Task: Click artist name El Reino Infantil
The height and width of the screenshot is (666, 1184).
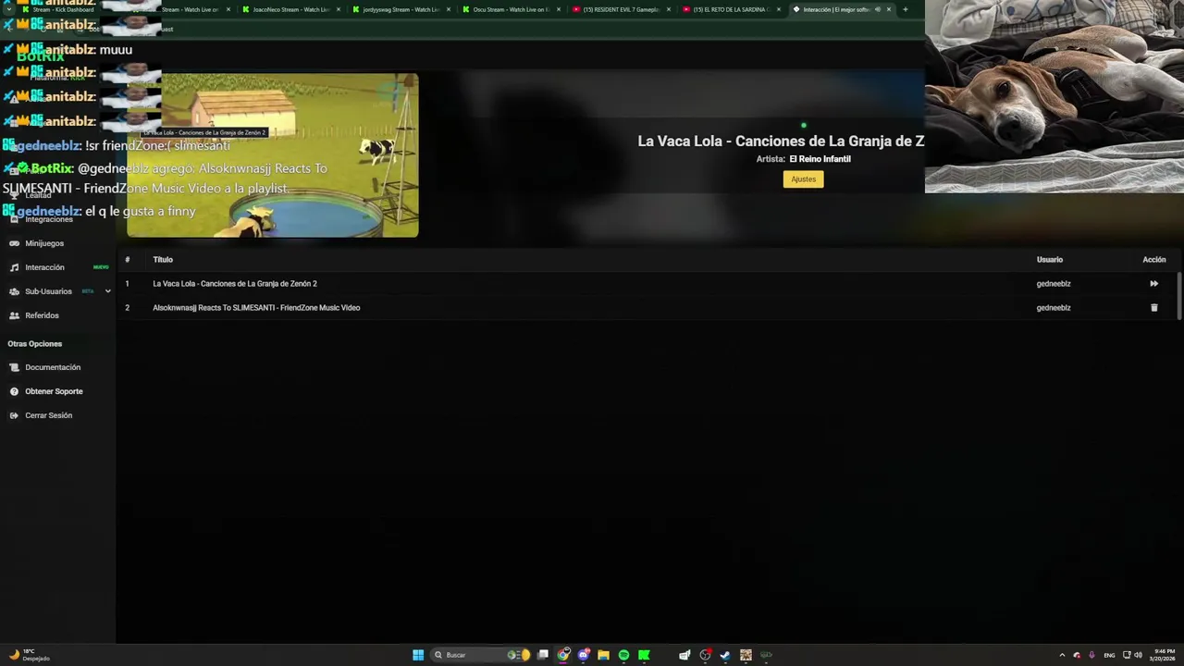Action: (820, 159)
